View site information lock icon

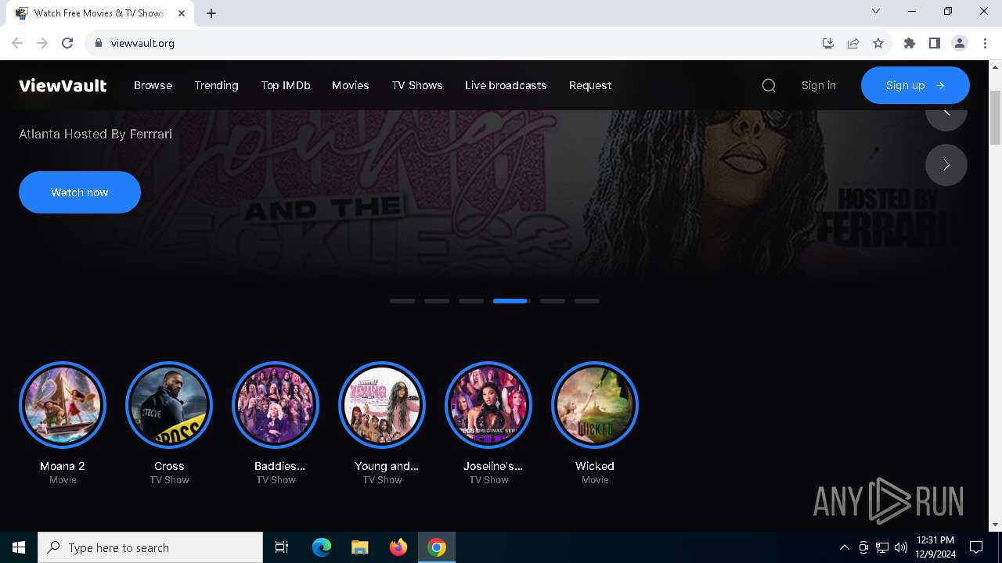point(98,43)
